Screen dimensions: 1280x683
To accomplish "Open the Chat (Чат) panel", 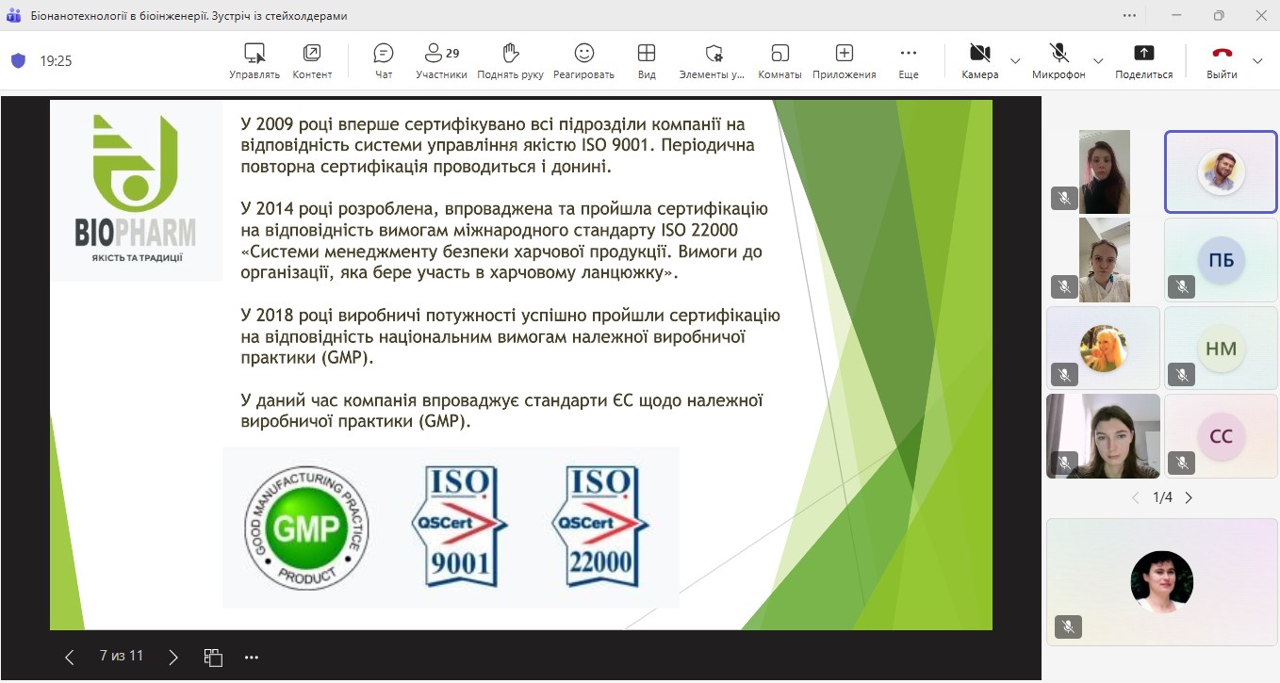I will tap(384, 60).
